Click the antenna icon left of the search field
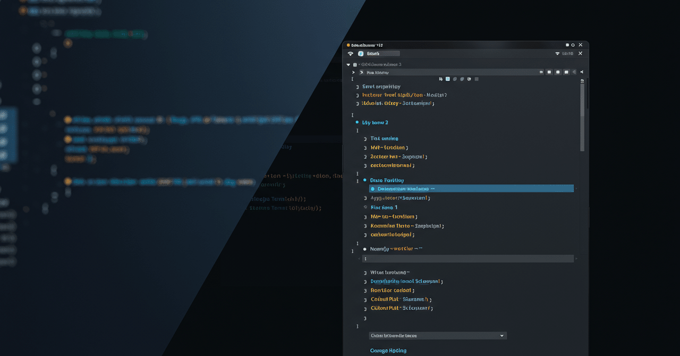The image size is (680, 356). tap(350, 53)
